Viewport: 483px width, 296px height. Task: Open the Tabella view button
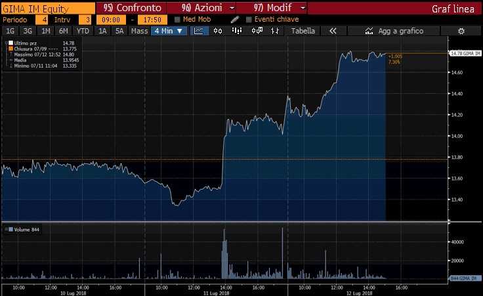303,31
